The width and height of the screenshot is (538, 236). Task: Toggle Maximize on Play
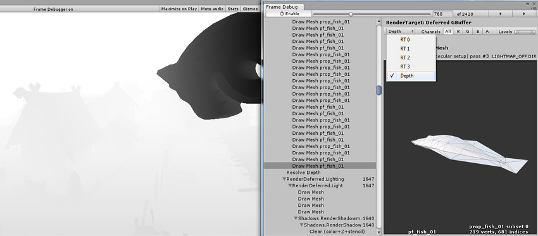click(x=178, y=9)
